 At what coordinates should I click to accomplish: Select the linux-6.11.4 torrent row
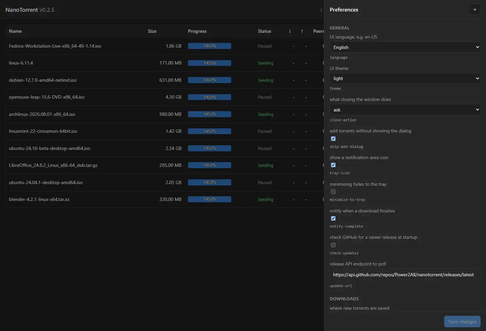[165, 63]
